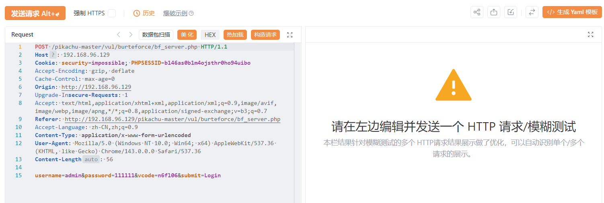Click the import icon button

[511, 12]
